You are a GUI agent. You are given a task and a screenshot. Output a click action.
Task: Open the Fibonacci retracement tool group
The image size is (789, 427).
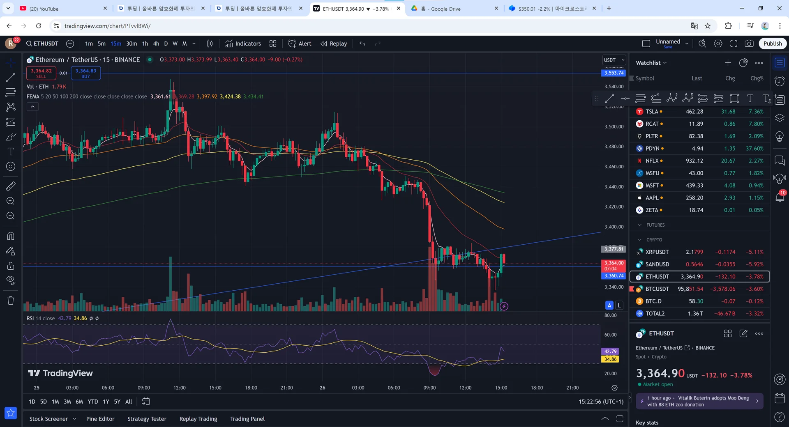click(x=11, y=92)
